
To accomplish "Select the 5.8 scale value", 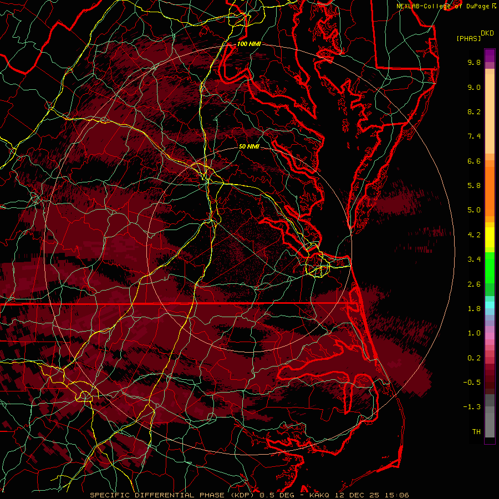I will click(x=474, y=186).
